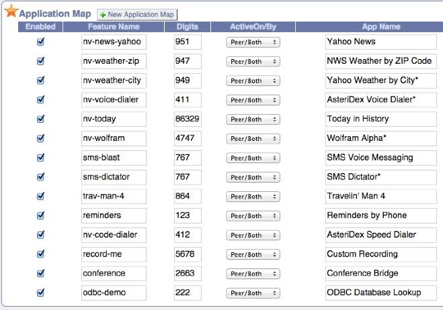The height and width of the screenshot is (310, 443).
Task: Click the record-me feature name field
Action: 114,254
